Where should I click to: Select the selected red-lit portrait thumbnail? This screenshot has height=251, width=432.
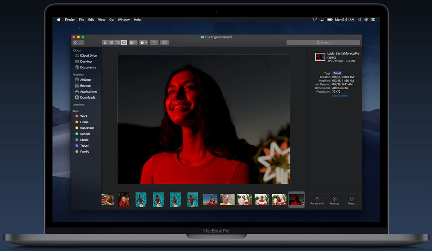coord(296,199)
